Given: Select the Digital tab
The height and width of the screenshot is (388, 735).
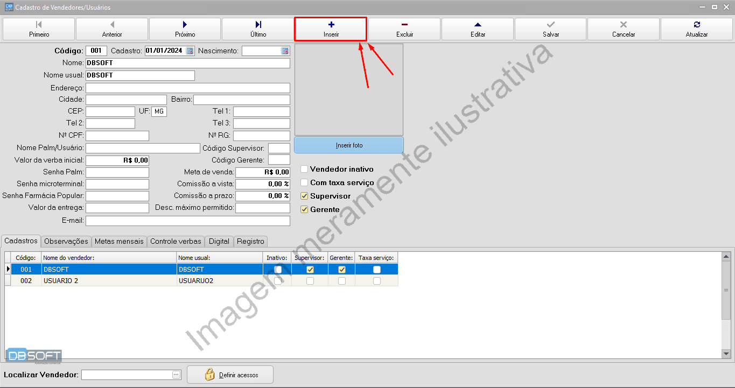Looking at the screenshot, I should (x=219, y=242).
